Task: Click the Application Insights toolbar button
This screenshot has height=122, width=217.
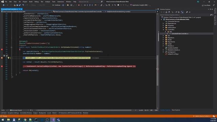Action: [x=140, y=5]
